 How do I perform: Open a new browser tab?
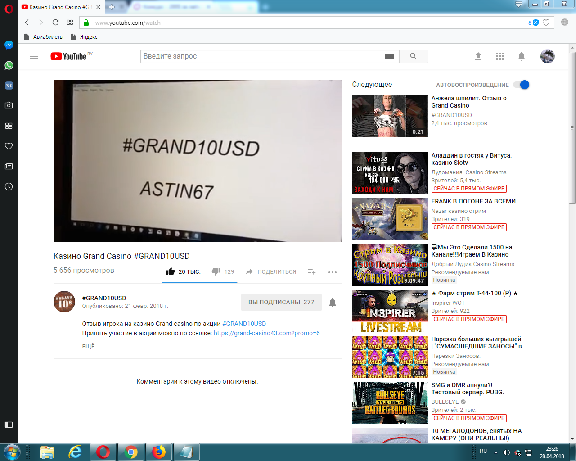click(112, 7)
